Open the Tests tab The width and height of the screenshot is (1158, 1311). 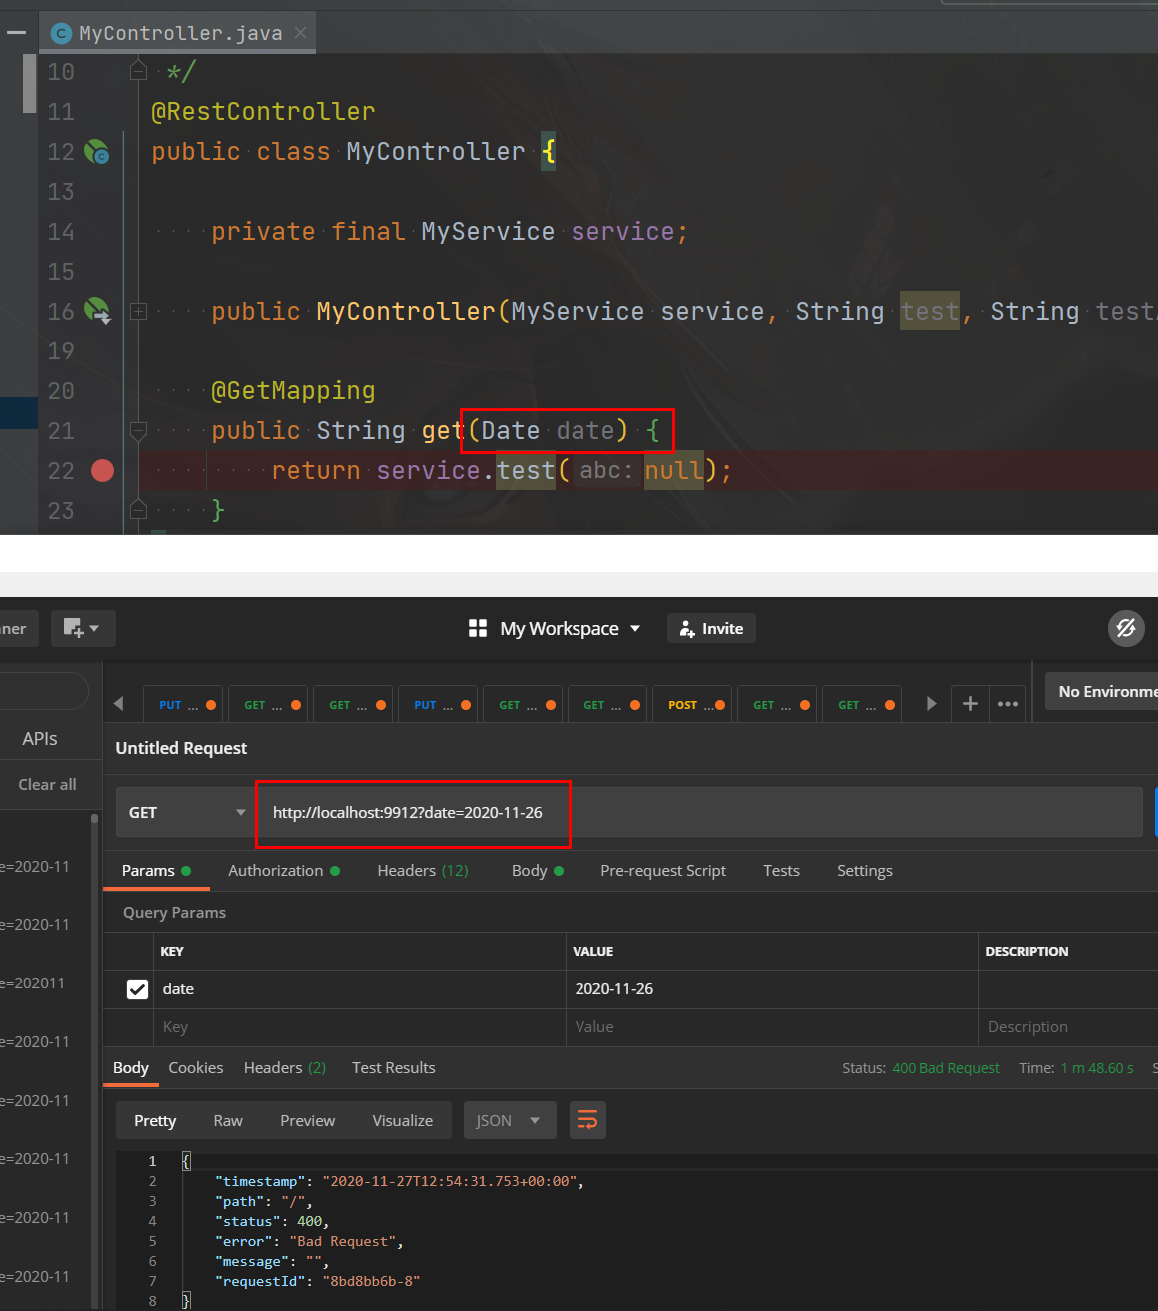pos(781,870)
